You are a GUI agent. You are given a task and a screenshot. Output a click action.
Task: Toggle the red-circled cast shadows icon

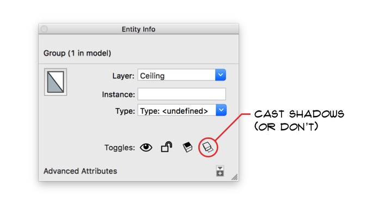[x=208, y=147]
